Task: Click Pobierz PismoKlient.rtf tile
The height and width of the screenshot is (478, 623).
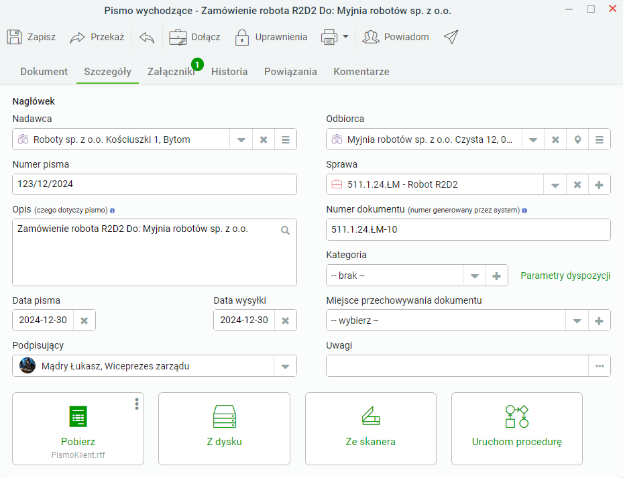Action: coord(78,429)
